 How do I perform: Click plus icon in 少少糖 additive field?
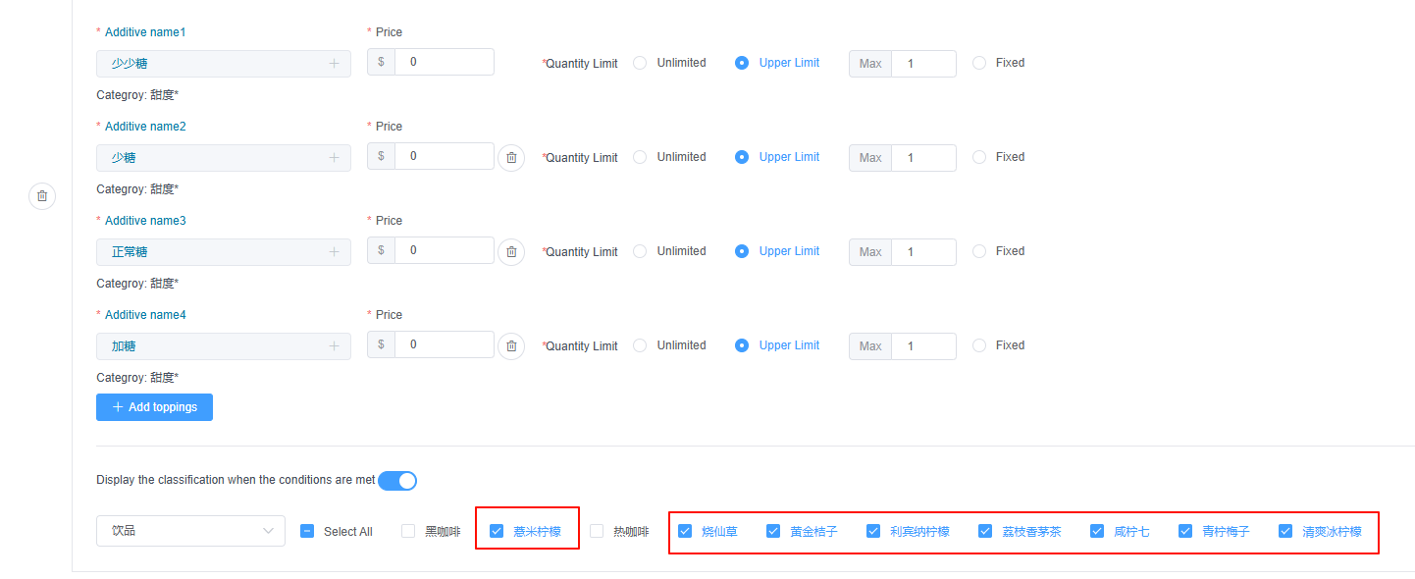click(x=334, y=64)
